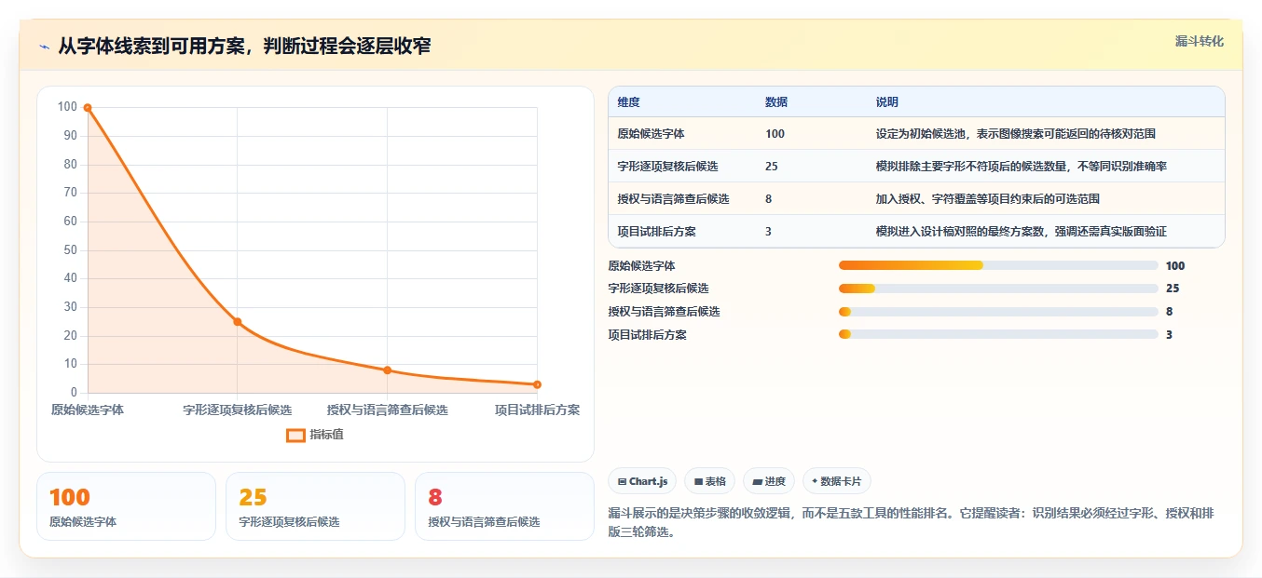1262x578 pixels.
Task: Click the table value 8
Action: (768, 199)
